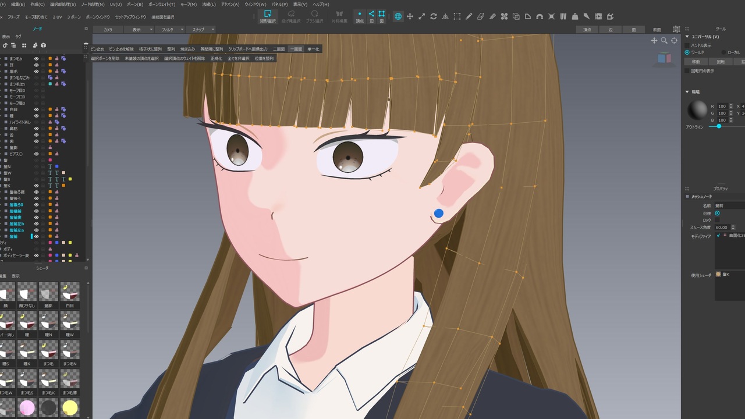Hide the 白目 node with eye icon
The width and height of the screenshot is (745, 419).
click(36, 109)
